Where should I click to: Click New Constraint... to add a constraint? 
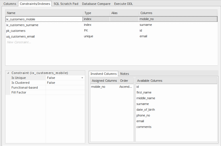19,42
